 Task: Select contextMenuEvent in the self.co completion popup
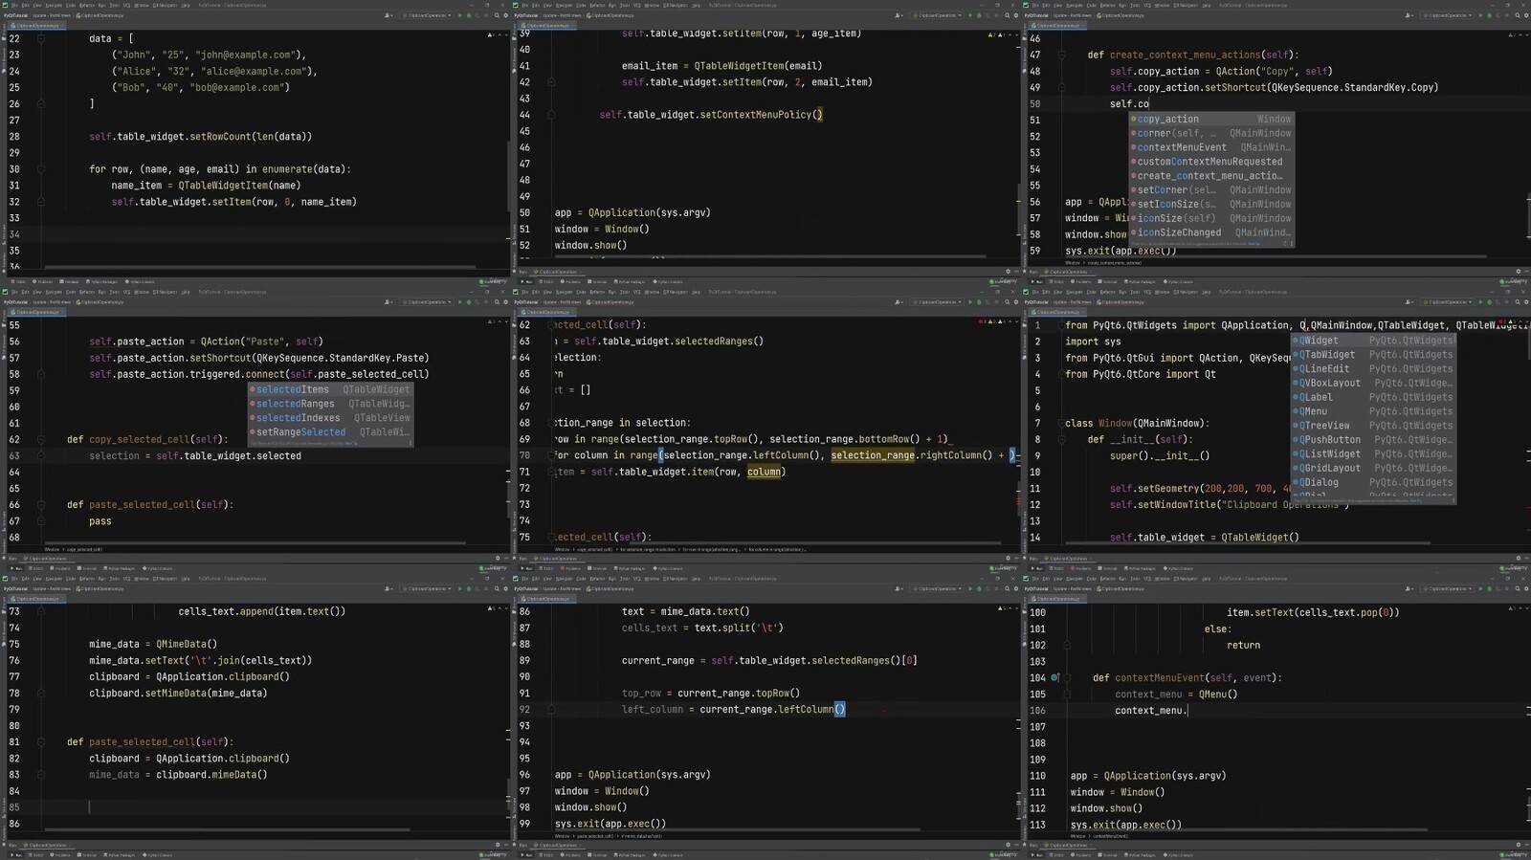(1211, 147)
